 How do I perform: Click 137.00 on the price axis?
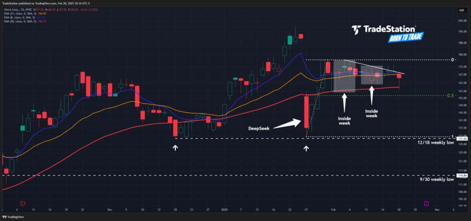tap(462, 128)
